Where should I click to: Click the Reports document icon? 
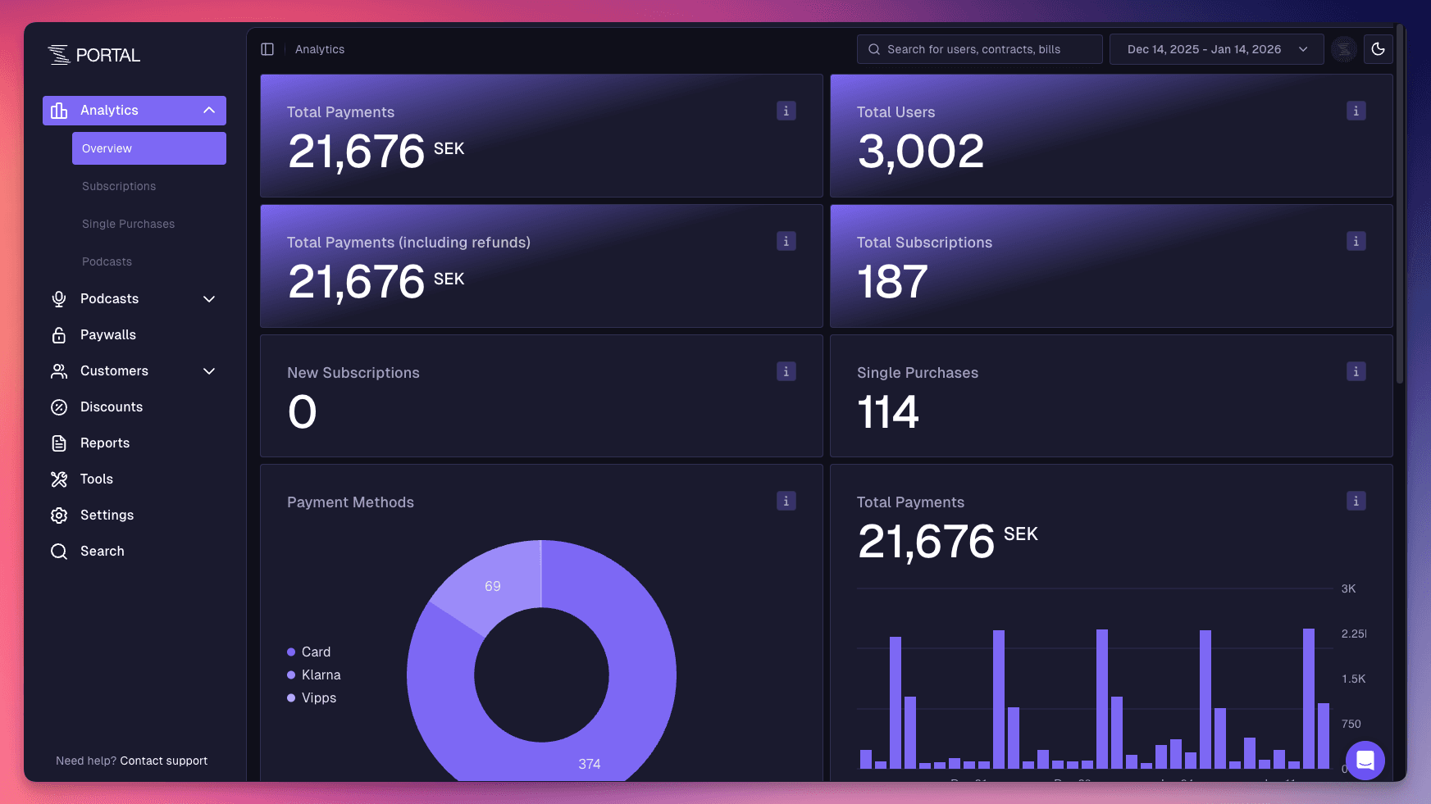59,443
